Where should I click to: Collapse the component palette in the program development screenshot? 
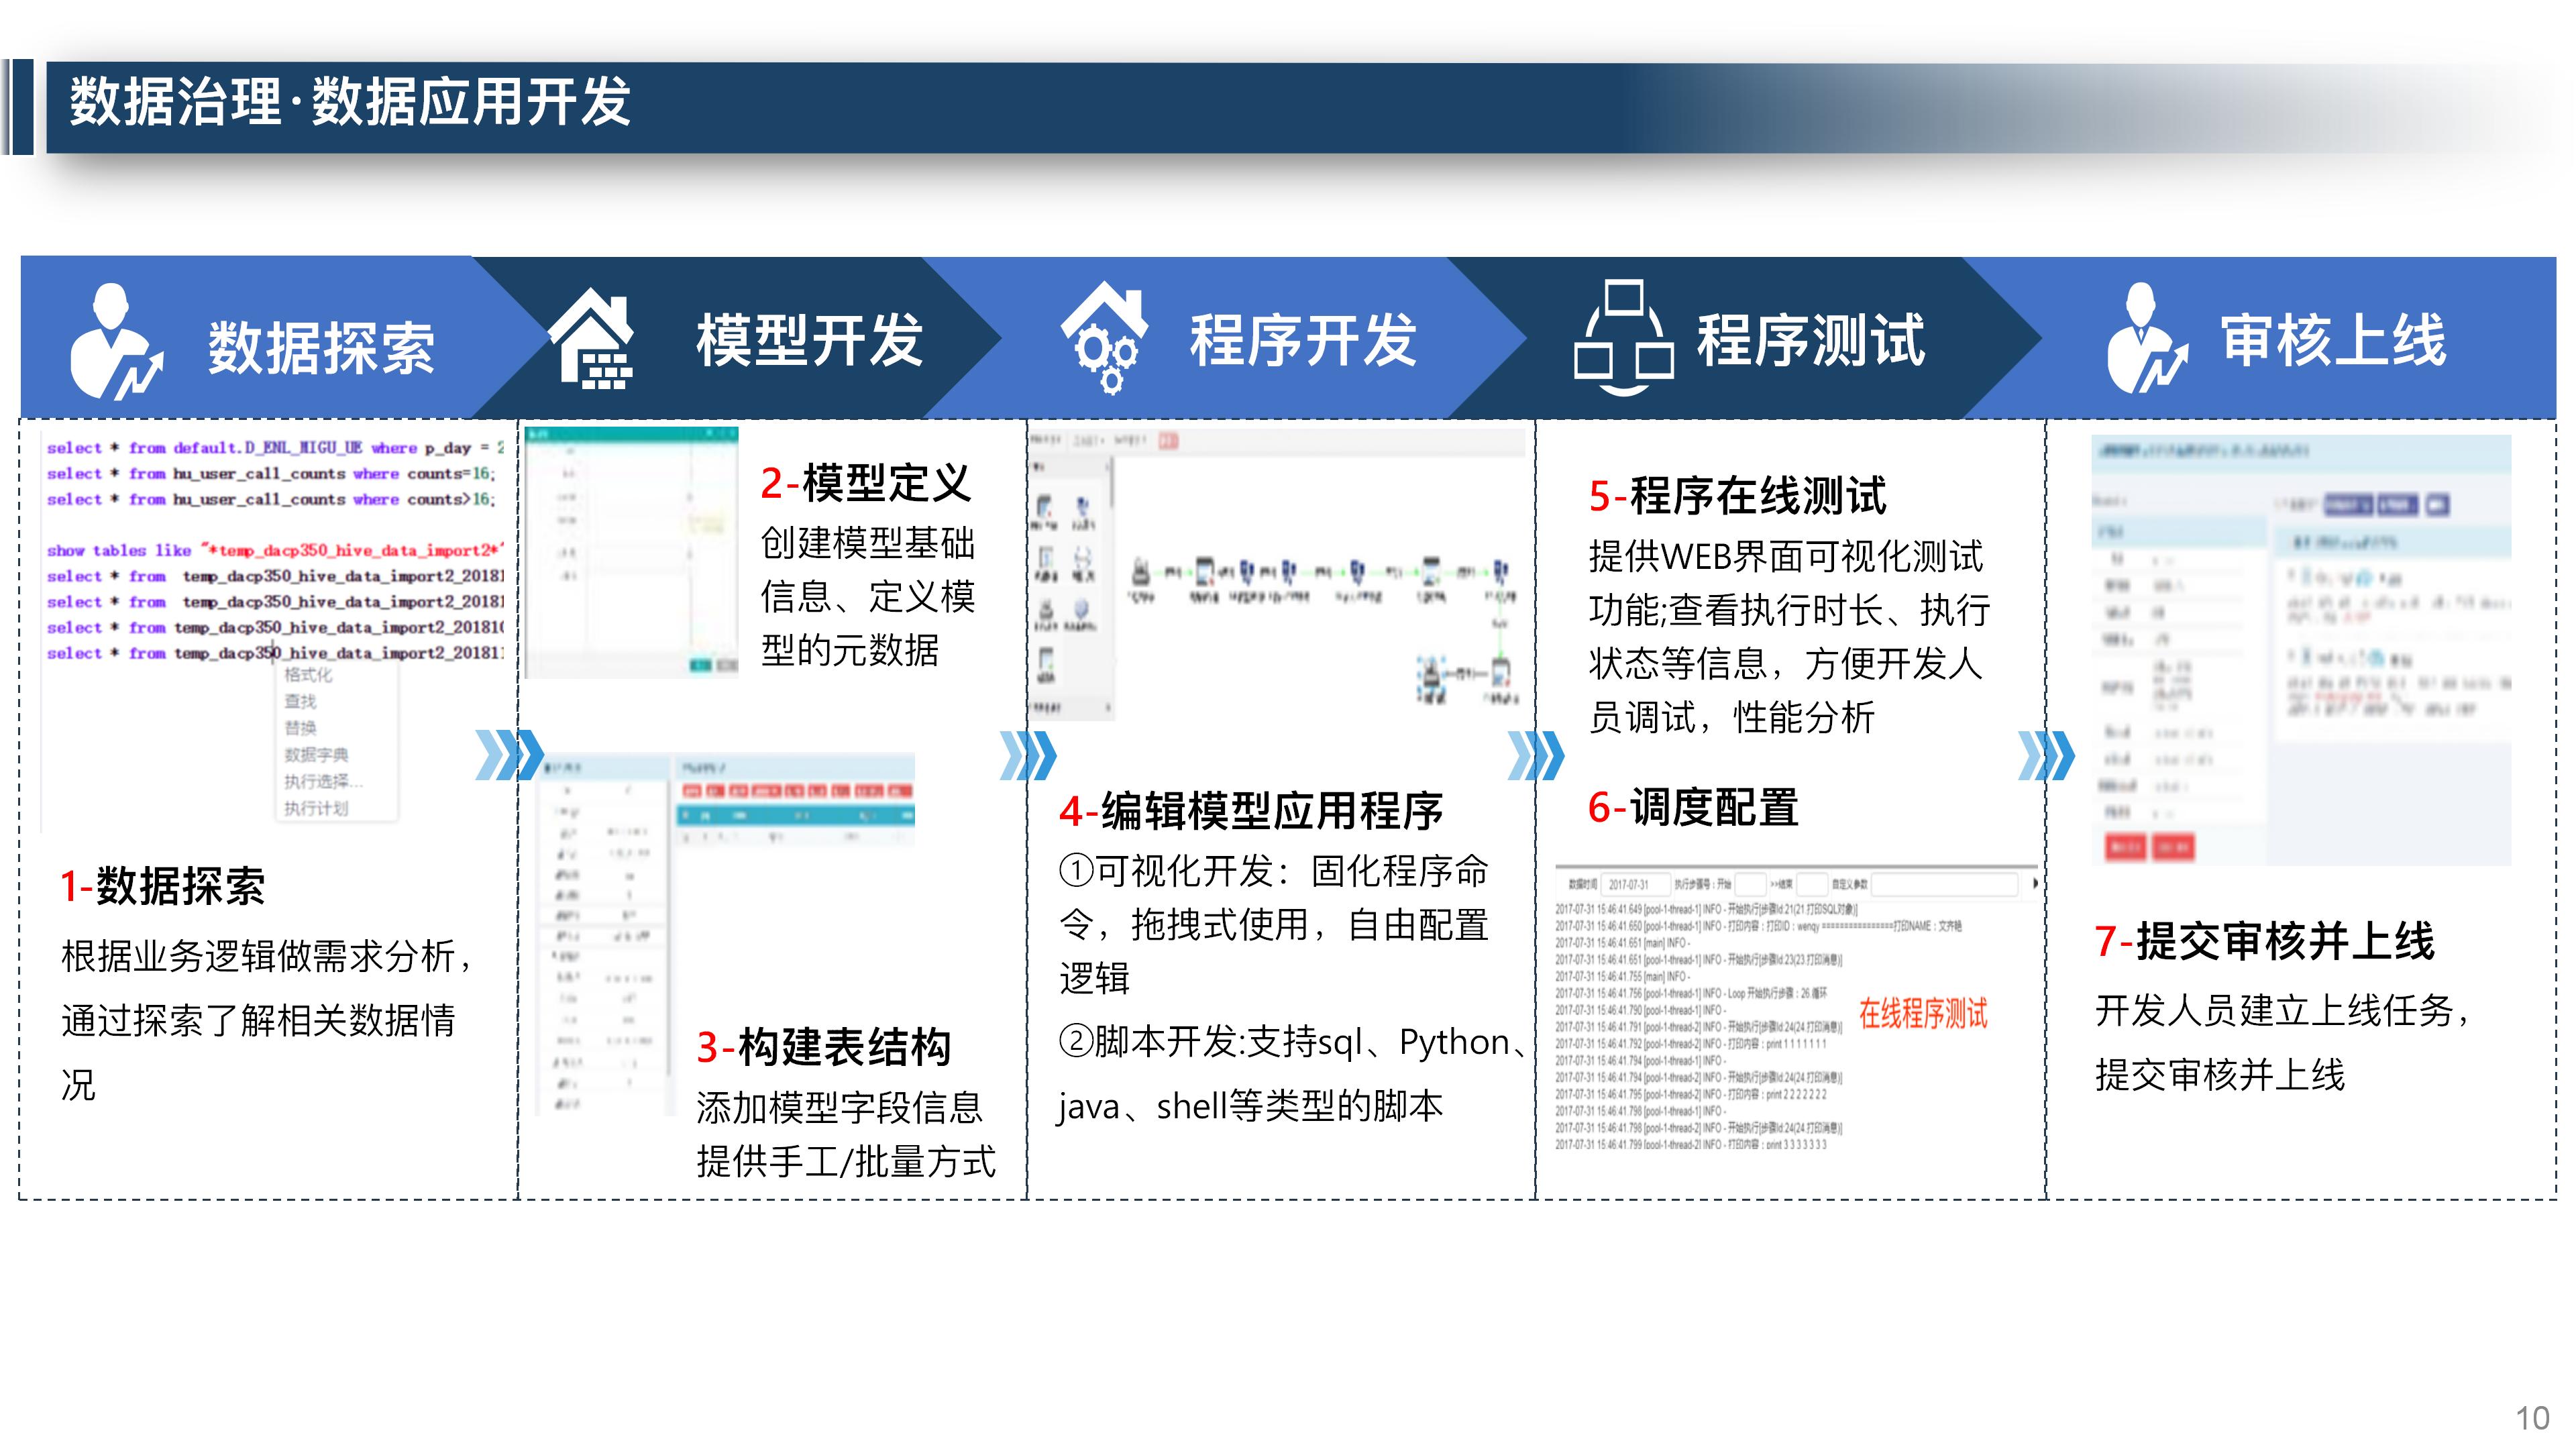pyautogui.click(x=1108, y=467)
